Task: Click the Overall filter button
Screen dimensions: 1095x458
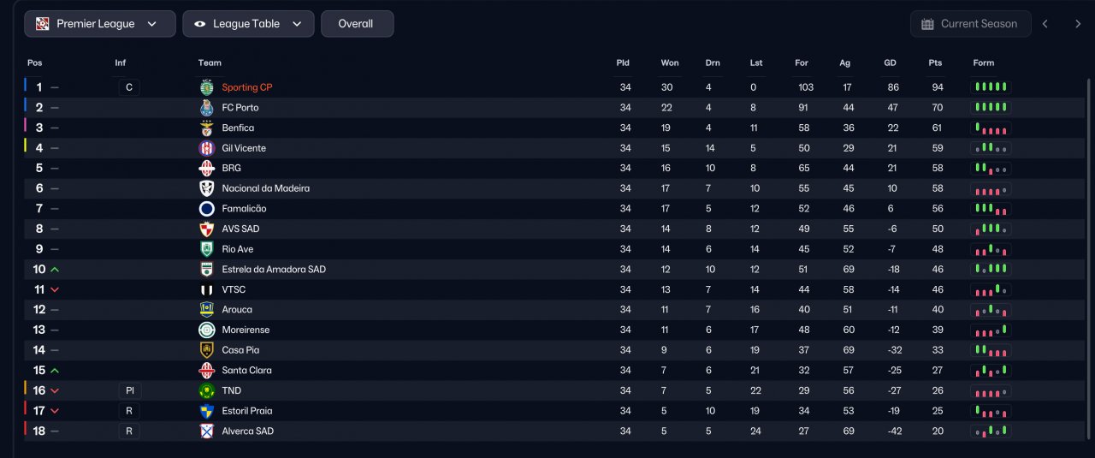Action: tap(357, 24)
